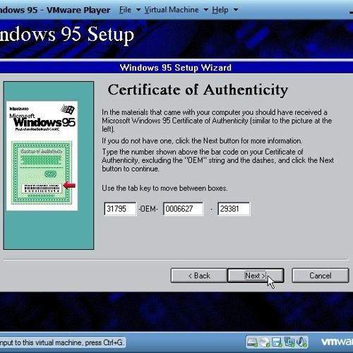Open the Help menu
The width and height of the screenshot is (353, 353).
(220, 10)
